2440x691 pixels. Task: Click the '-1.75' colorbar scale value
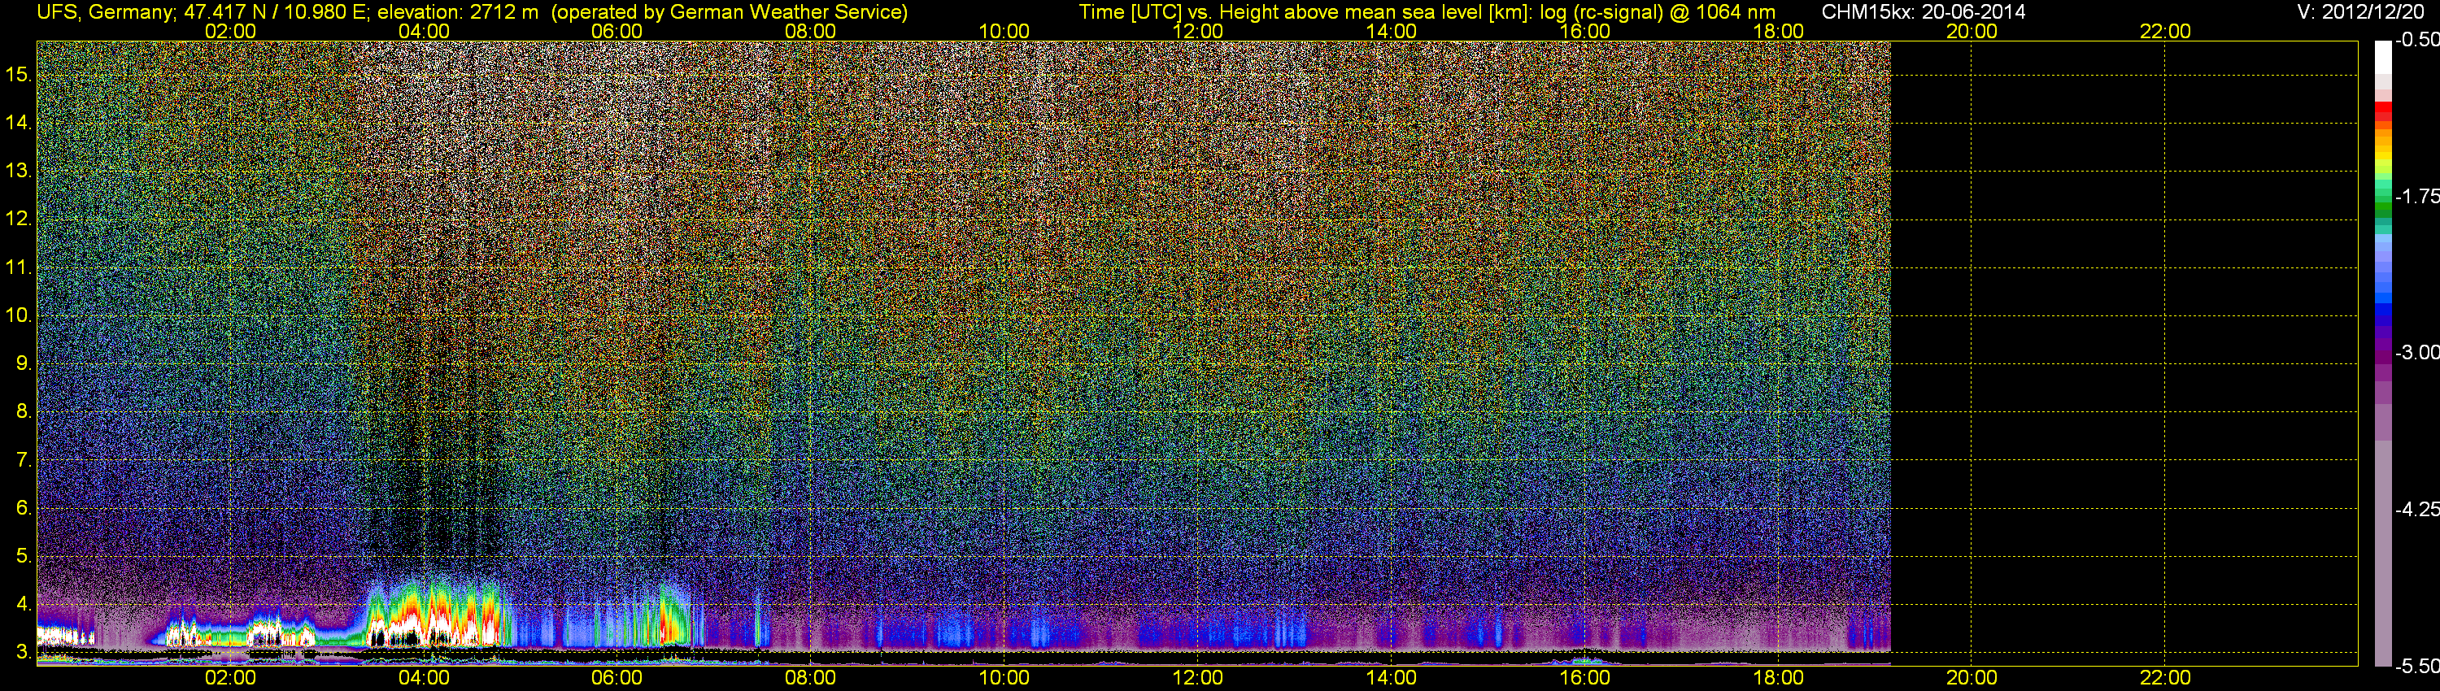2416,196
